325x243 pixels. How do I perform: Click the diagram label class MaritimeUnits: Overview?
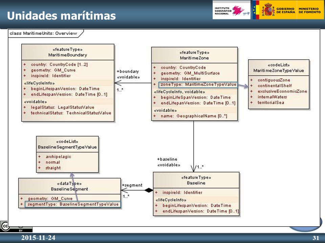43,33
